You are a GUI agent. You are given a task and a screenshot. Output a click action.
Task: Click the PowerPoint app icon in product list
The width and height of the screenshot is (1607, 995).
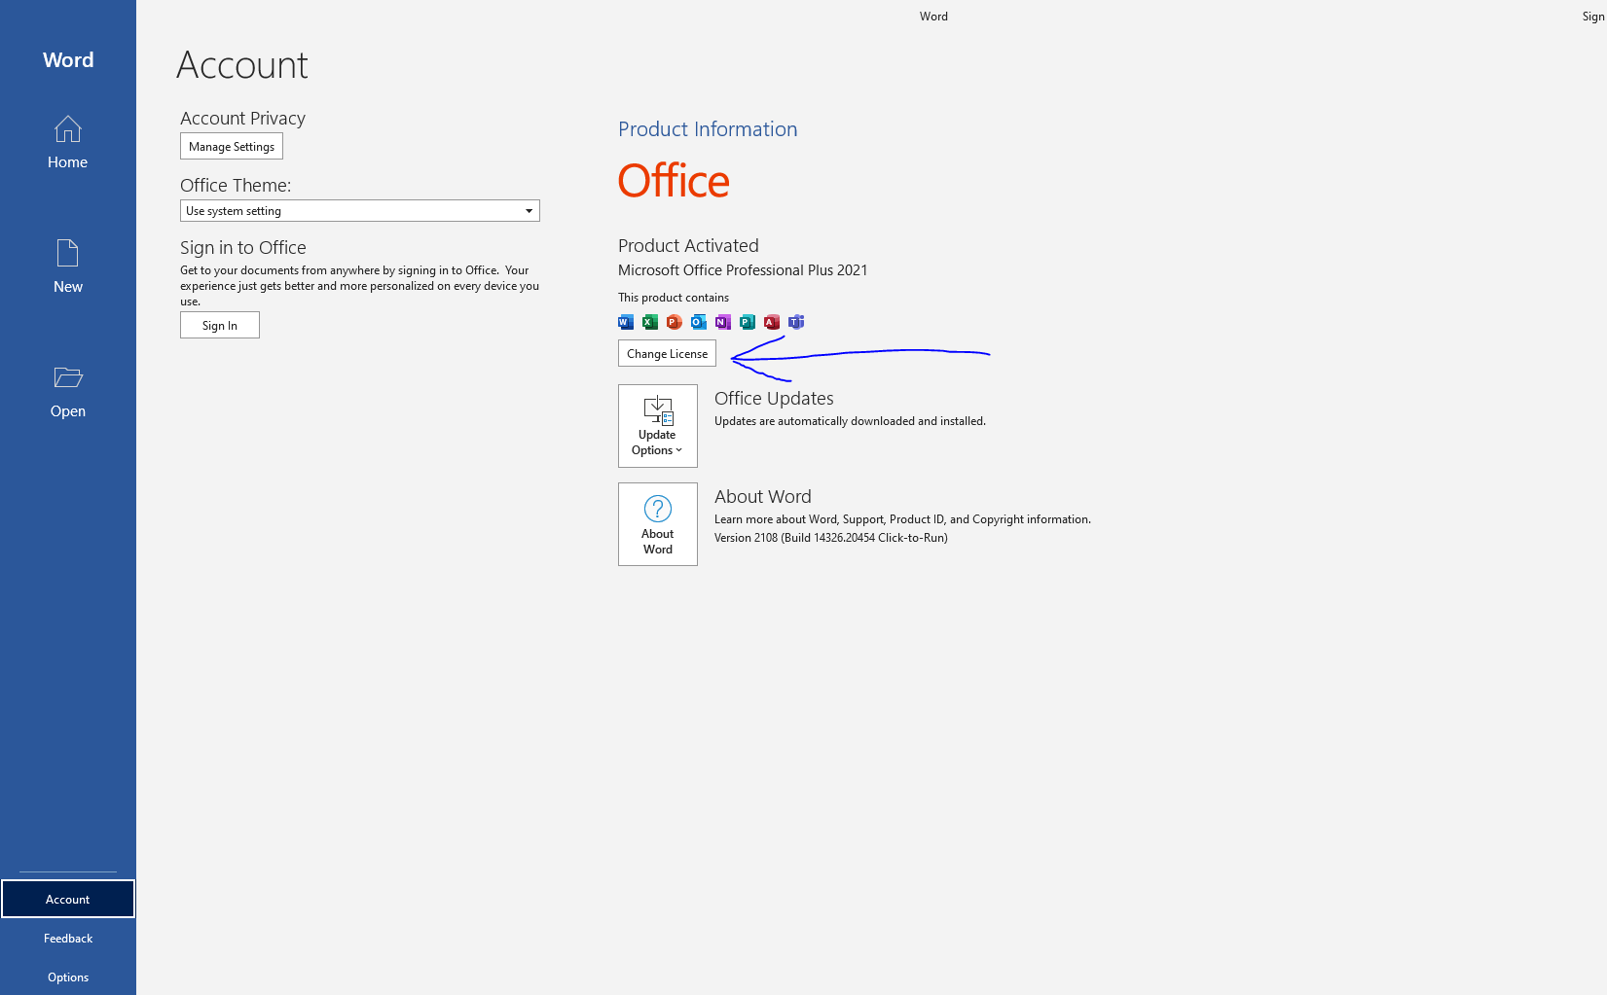tap(675, 322)
